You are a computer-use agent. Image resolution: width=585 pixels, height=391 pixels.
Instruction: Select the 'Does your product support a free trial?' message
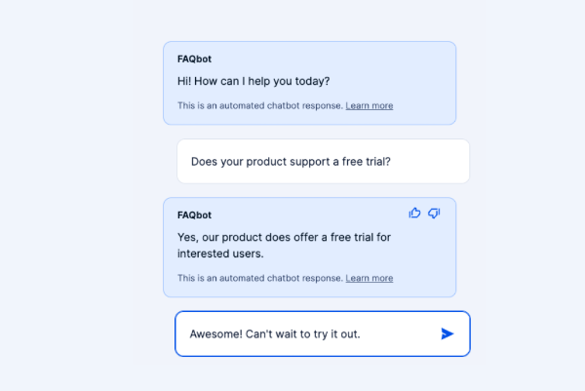pyautogui.click(x=323, y=161)
